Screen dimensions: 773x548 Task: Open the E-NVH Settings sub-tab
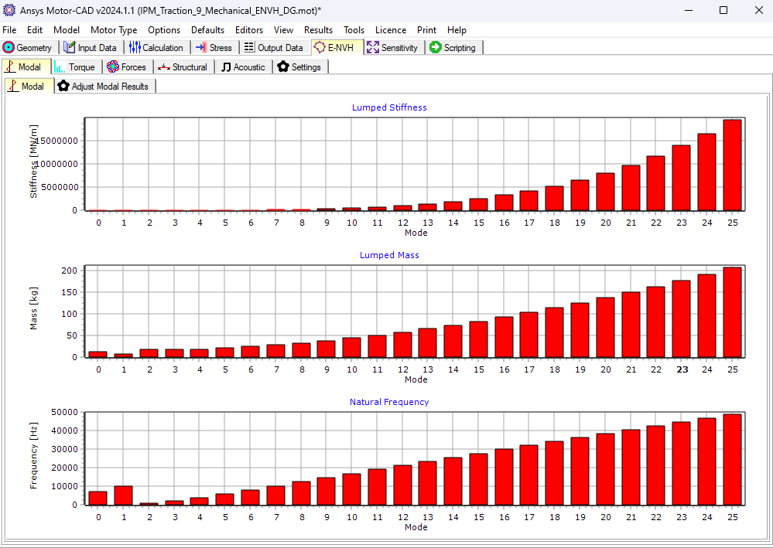pos(300,66)
